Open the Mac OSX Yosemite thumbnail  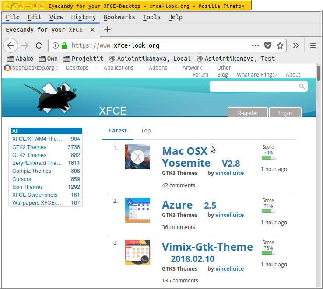[x=137, y=157]
